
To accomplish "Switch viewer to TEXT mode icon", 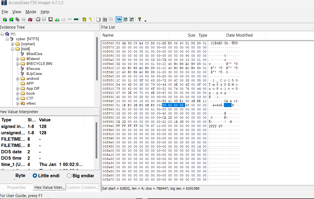I will (x=125, y=20).
